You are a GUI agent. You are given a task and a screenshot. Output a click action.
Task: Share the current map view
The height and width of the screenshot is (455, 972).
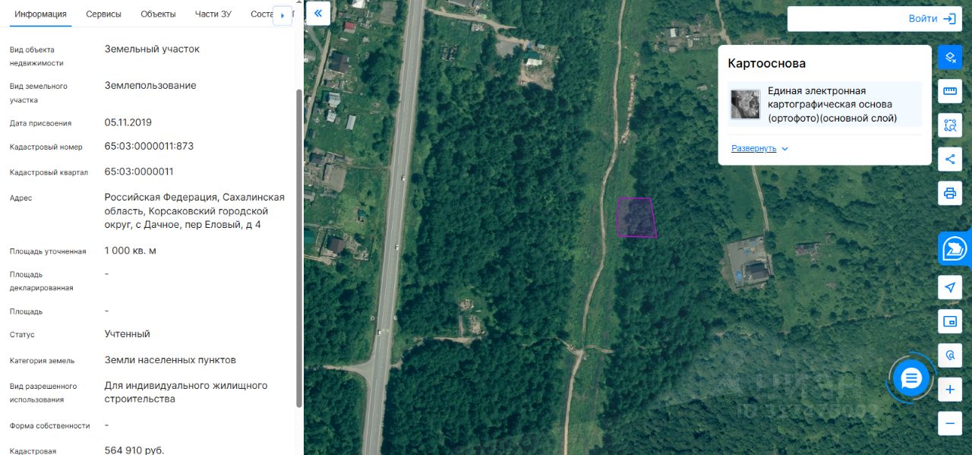(x=949, y=159)
